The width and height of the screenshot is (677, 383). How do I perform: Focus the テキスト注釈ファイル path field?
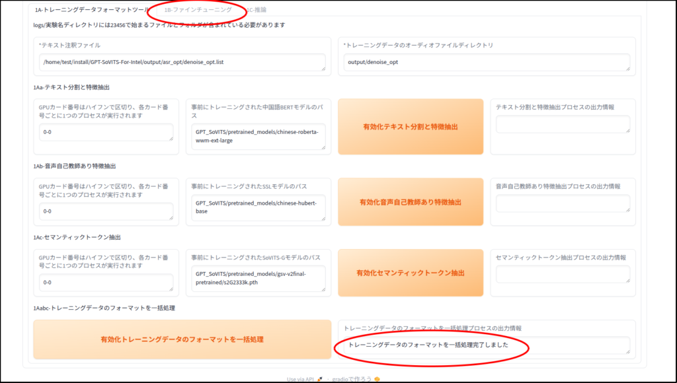point(182,62)
